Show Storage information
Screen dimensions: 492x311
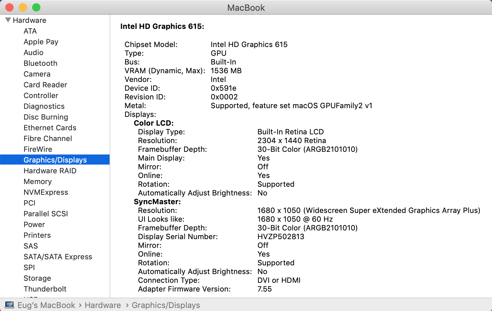pyautogui.click(x=37, y=278)
